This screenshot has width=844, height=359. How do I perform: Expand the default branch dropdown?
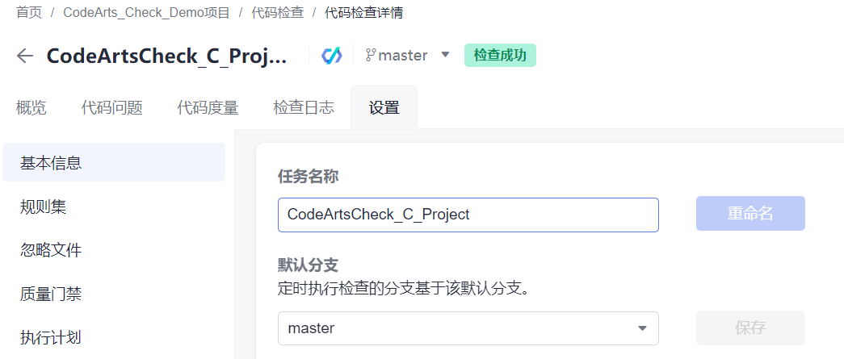(x=642, y=328)
